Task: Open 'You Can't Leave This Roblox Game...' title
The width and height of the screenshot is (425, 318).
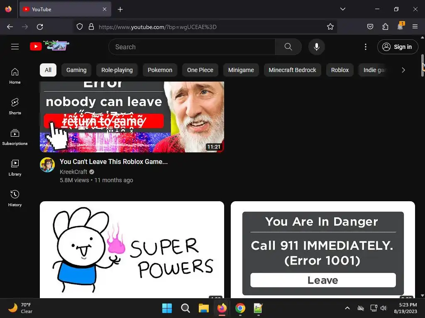Action: (114, 162)
